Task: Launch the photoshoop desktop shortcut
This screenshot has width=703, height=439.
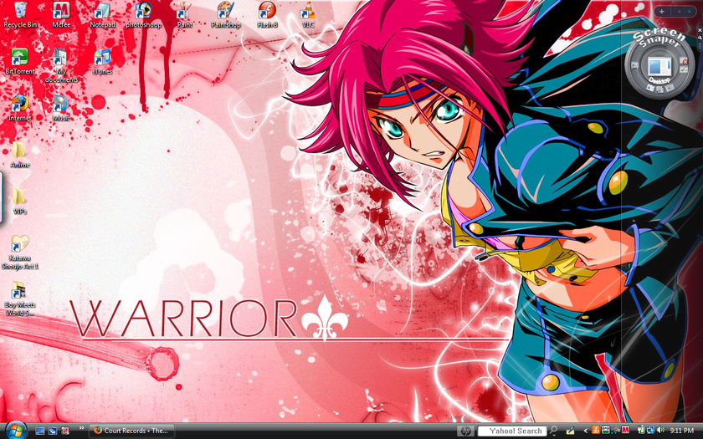Action: tap(143, 14)
